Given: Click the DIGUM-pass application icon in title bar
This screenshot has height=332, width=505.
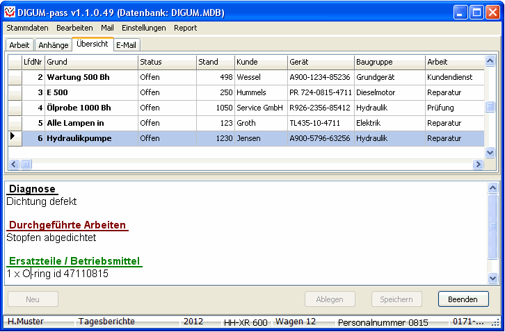Looking at the screenshot, I should 10,13.
